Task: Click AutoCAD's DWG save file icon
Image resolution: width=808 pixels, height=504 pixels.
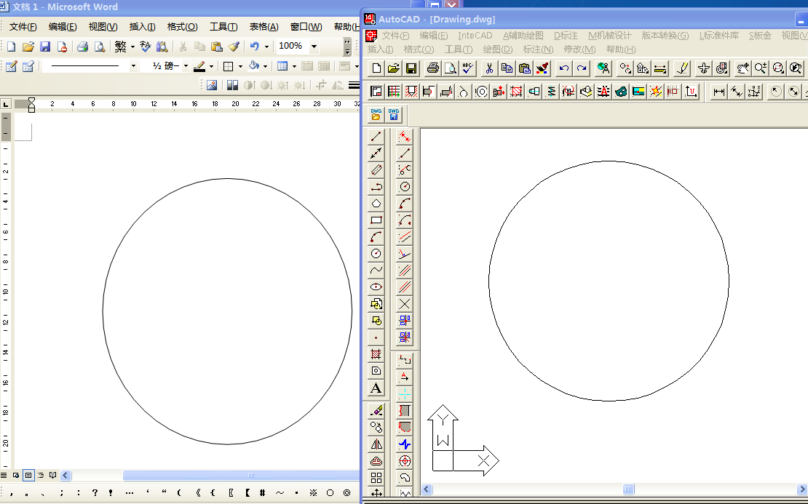Action: click(x=394, y=114)
